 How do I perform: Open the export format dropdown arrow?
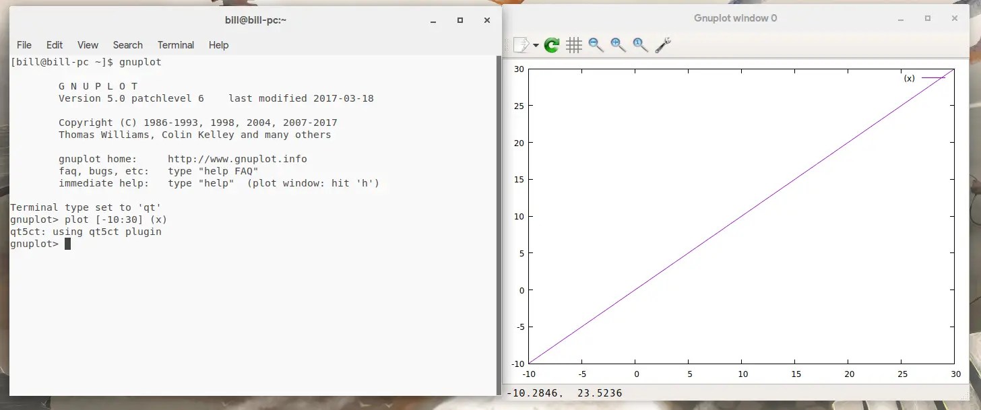(x=536, y=44)
